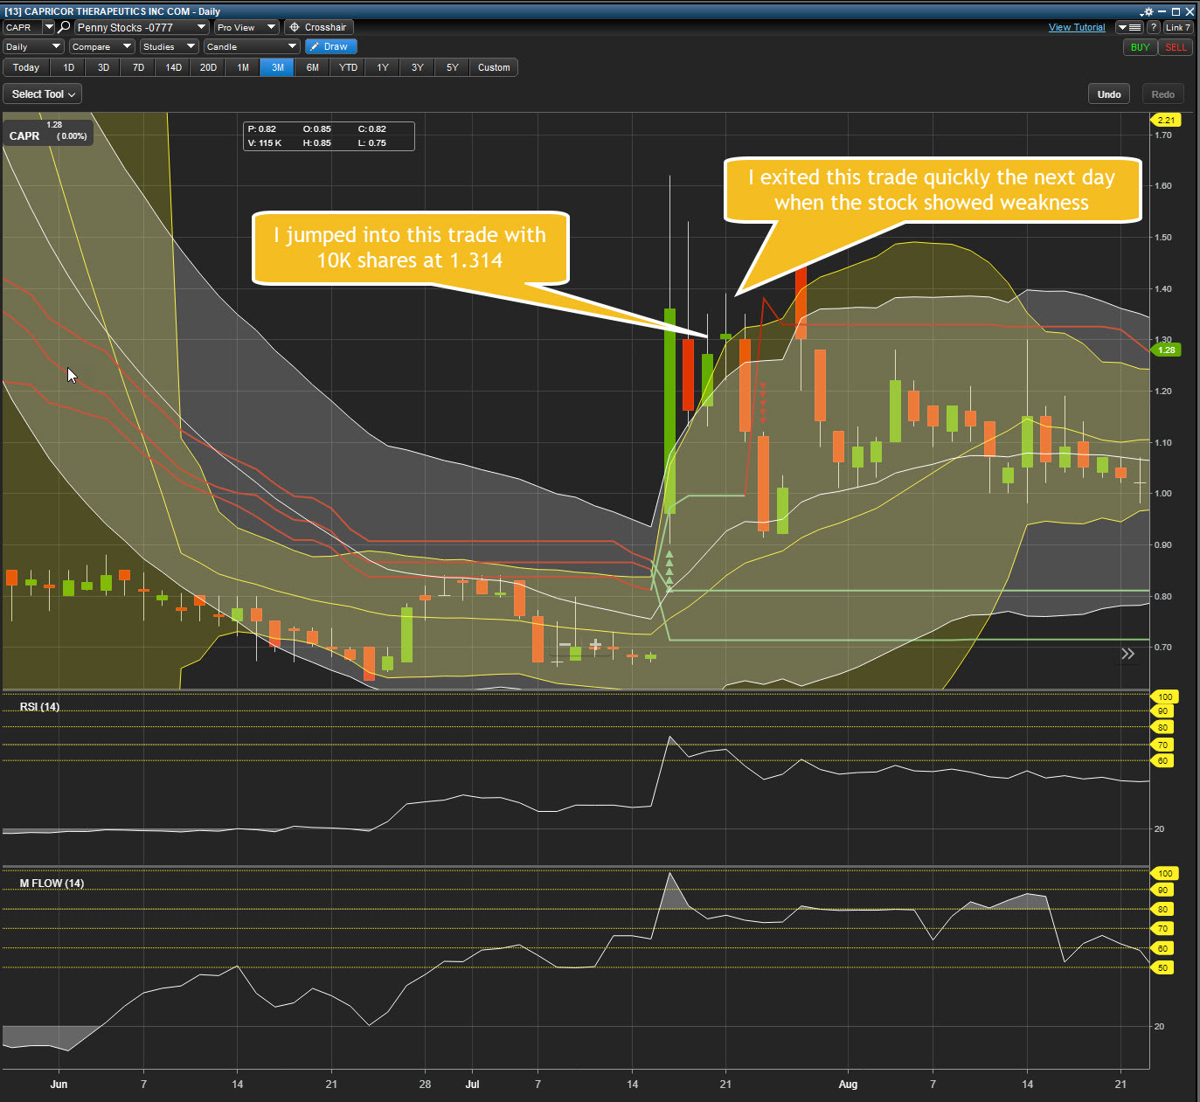1200x1102 pixels.
Task: Activate the Draw pencil tool
Action: point(330,46)
